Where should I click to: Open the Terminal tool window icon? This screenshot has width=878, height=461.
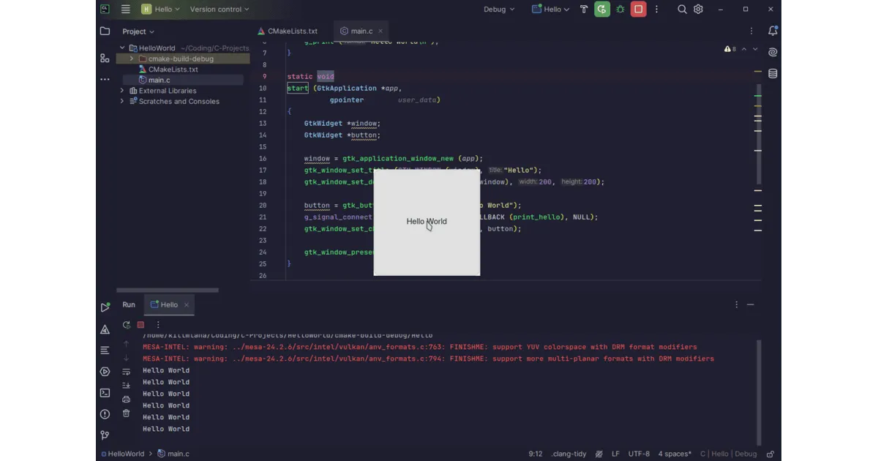click(105, 392)
